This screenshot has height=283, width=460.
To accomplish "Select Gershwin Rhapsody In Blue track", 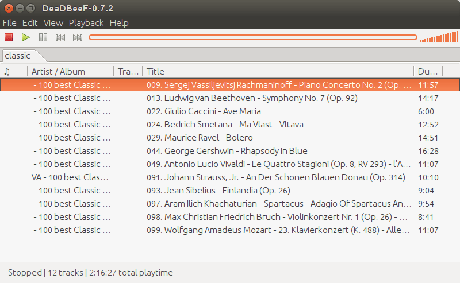I will (230, 151).
